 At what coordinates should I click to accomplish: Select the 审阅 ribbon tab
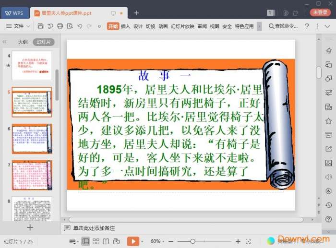(202, 26)
